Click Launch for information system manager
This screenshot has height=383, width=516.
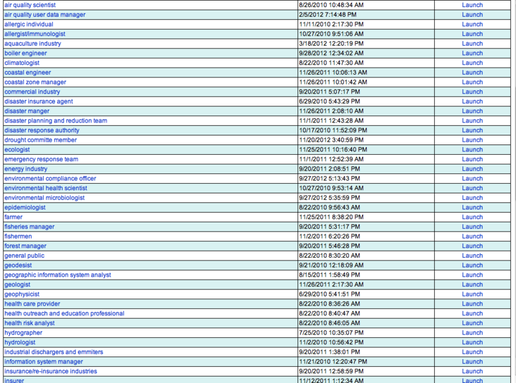(472, 362)
